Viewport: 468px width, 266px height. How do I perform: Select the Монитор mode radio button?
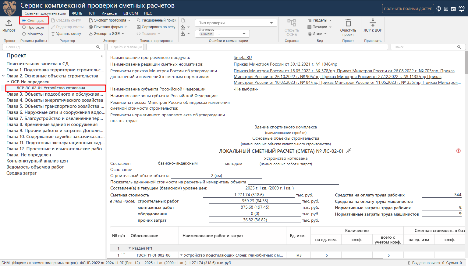coord(24,34)
